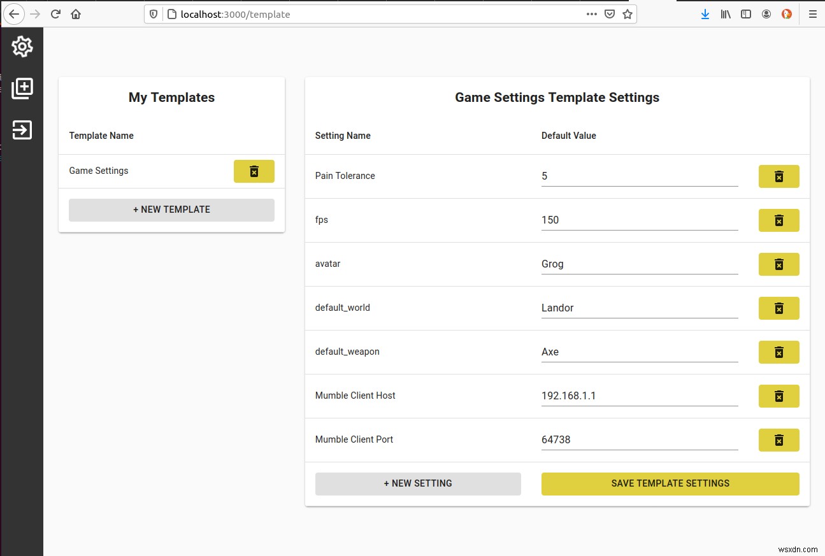Open the browser hamburger menu

click(x=812, y=14)
